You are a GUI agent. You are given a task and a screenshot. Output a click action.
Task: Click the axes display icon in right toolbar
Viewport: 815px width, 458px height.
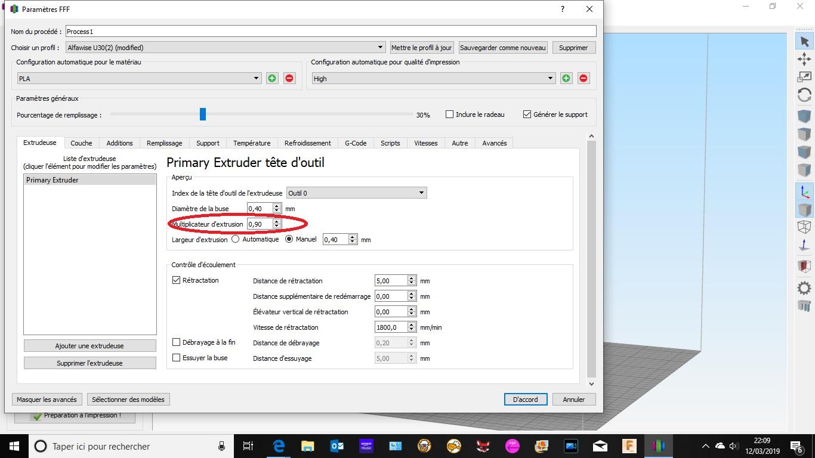coord(804,191)
